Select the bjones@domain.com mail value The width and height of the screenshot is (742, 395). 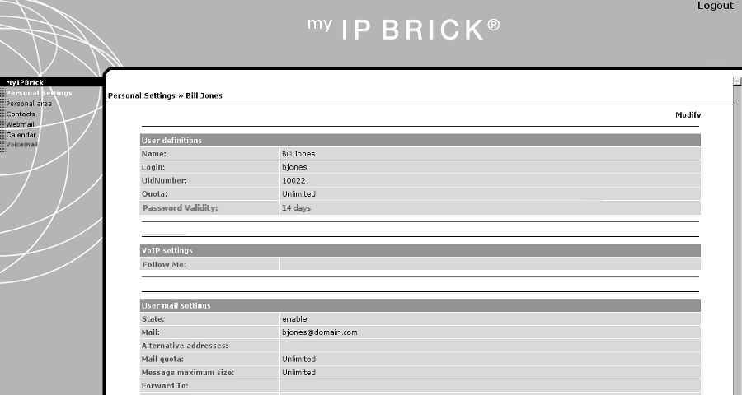(x=319, y=332)
